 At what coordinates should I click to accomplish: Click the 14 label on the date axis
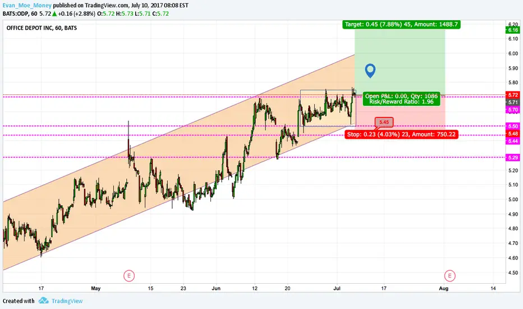click(x=493, y=288)
